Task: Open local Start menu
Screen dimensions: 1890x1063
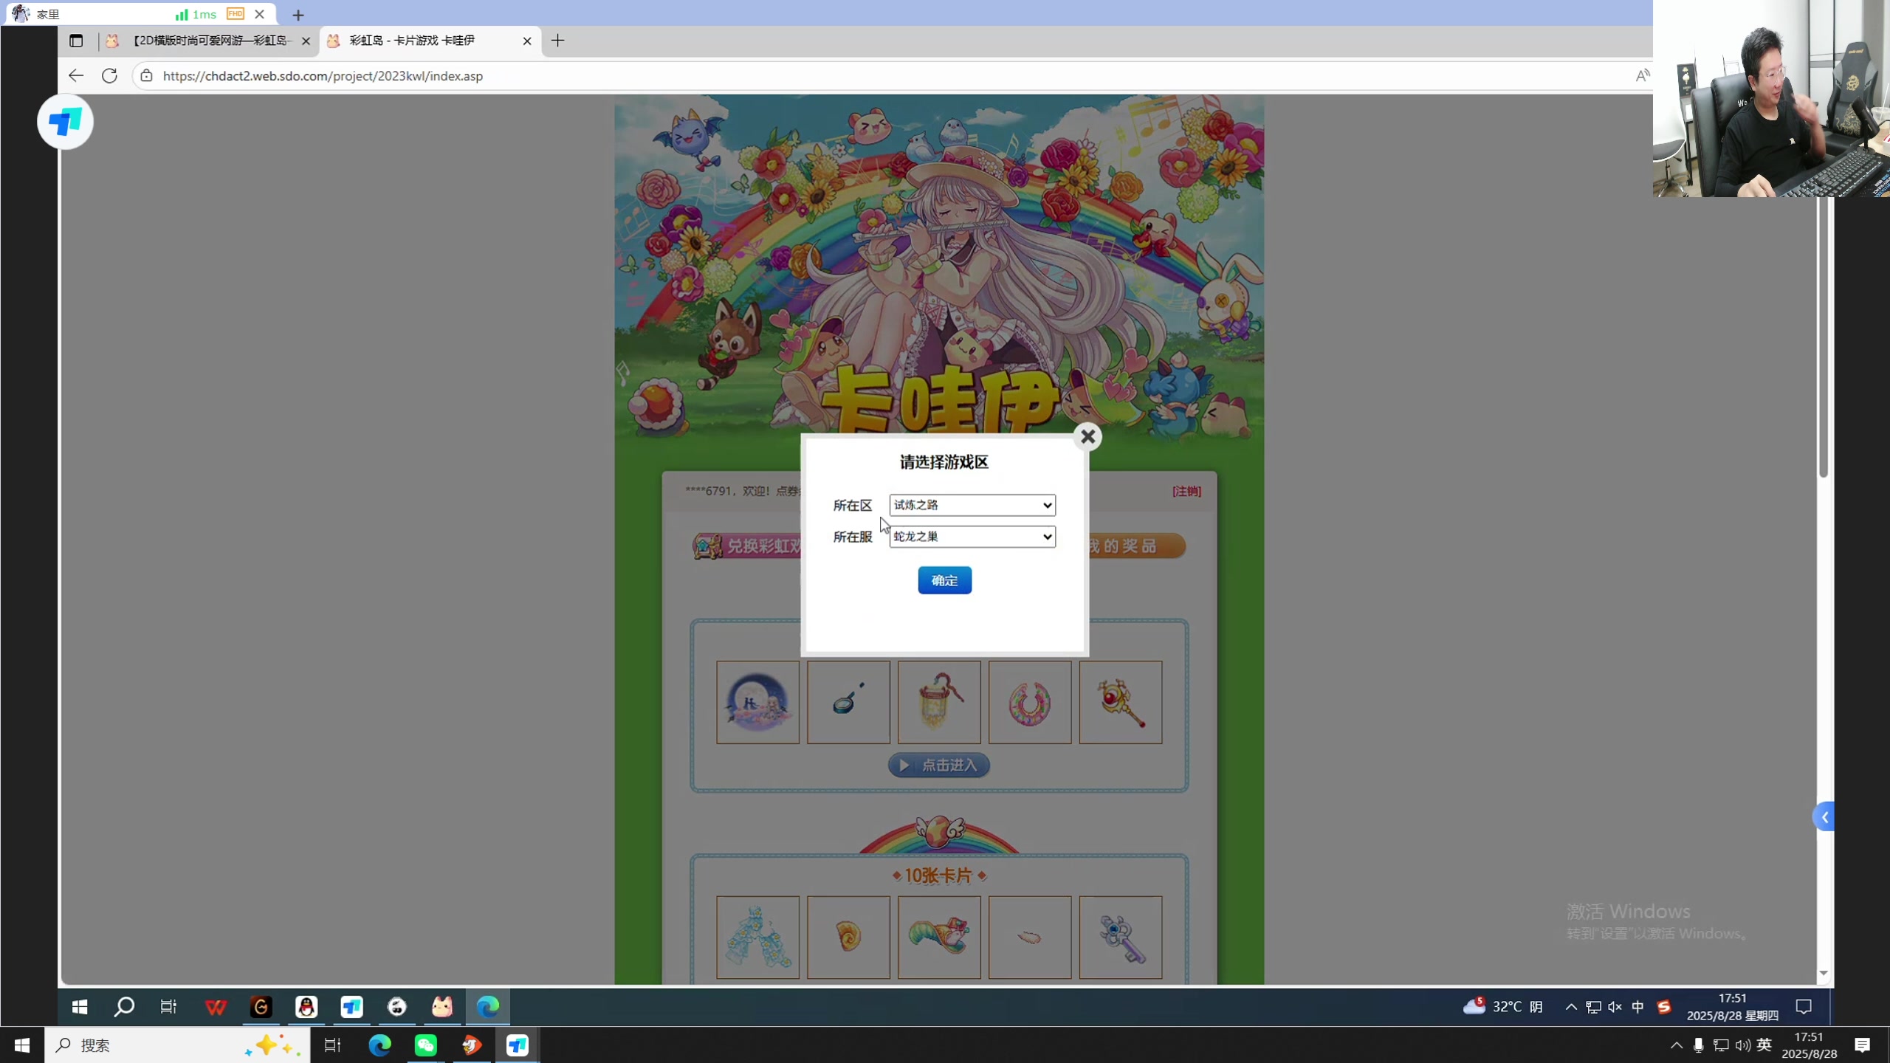Action: [x=22, y=1045]
